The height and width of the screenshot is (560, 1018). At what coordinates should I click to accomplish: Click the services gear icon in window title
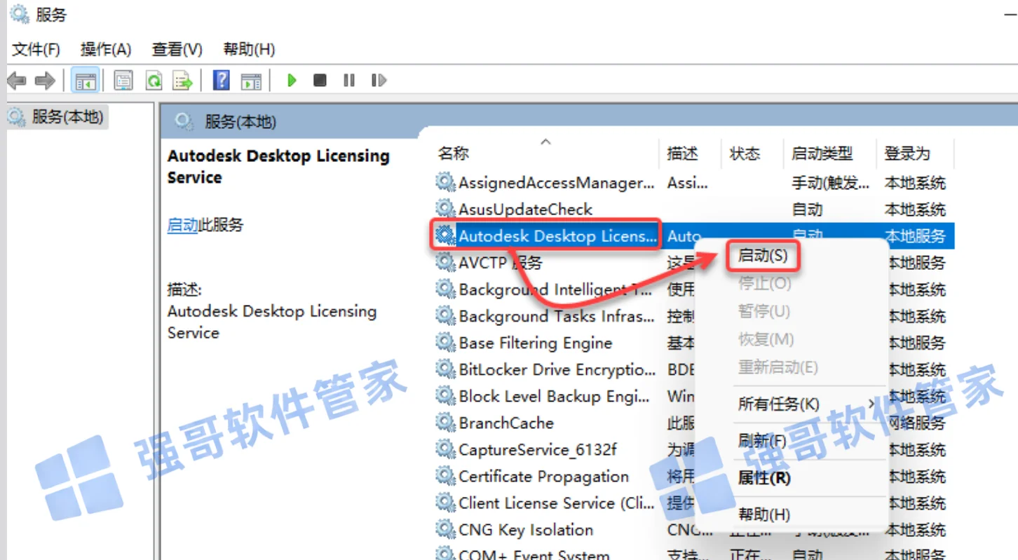click(x=20, y=13)
